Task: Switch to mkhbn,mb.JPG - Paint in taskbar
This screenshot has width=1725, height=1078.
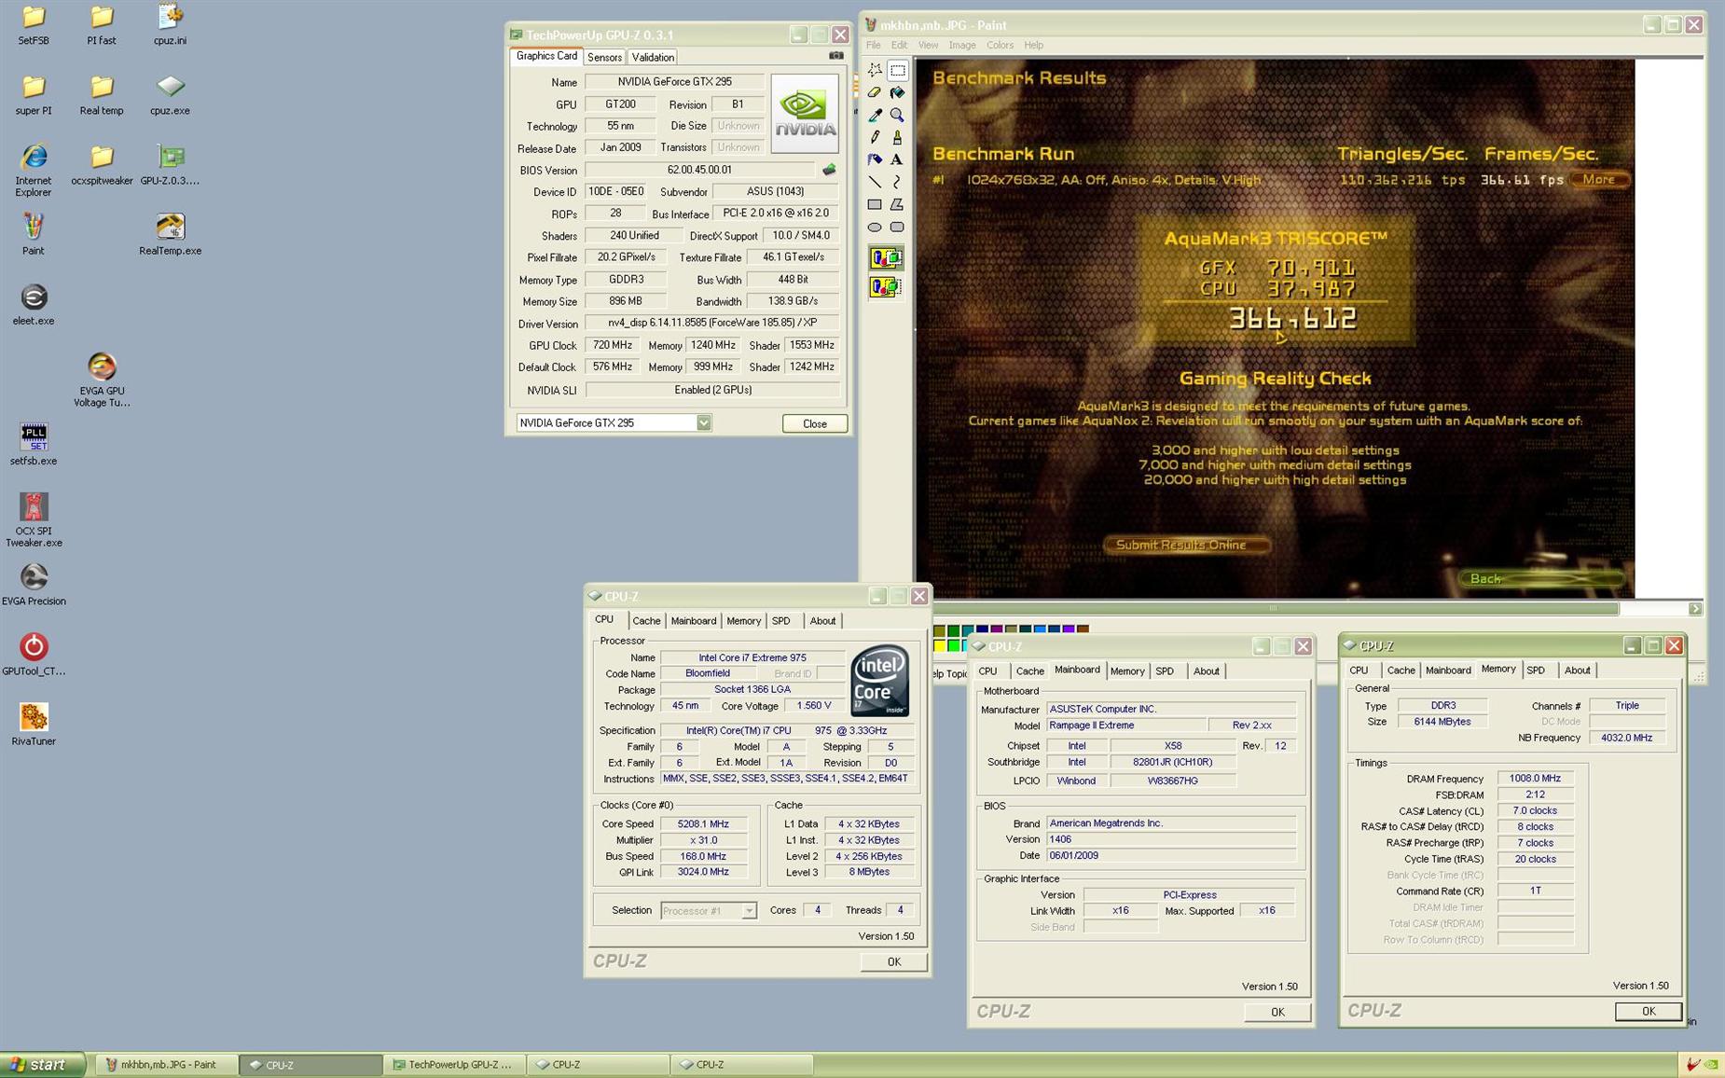Action: (166, 1064)
